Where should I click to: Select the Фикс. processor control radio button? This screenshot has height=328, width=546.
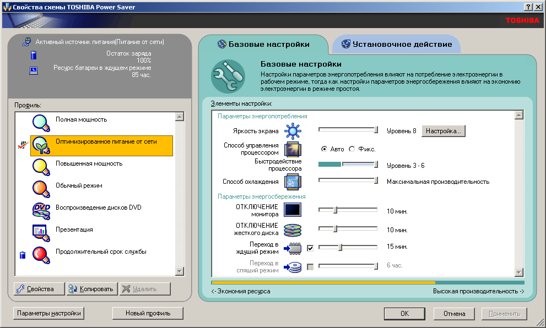(352, 149)
